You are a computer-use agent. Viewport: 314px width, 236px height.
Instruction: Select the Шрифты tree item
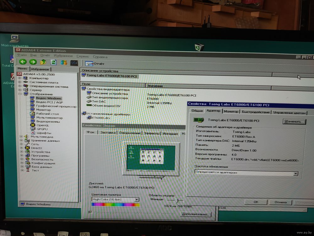44,133
